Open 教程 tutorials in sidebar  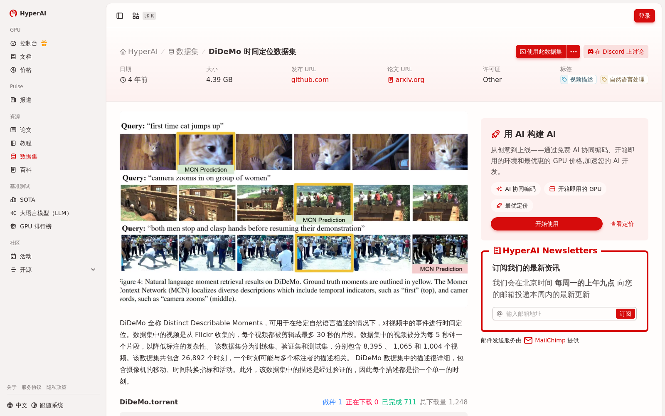coord(21,143)
